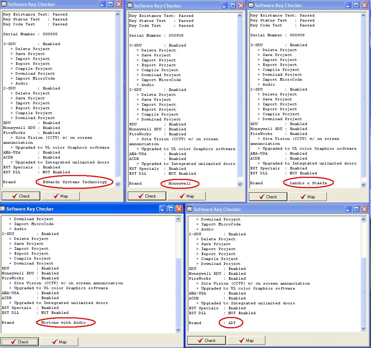371x348 pixels.
Task: Close the Honeywell brand window
Action: coord(241,6)
